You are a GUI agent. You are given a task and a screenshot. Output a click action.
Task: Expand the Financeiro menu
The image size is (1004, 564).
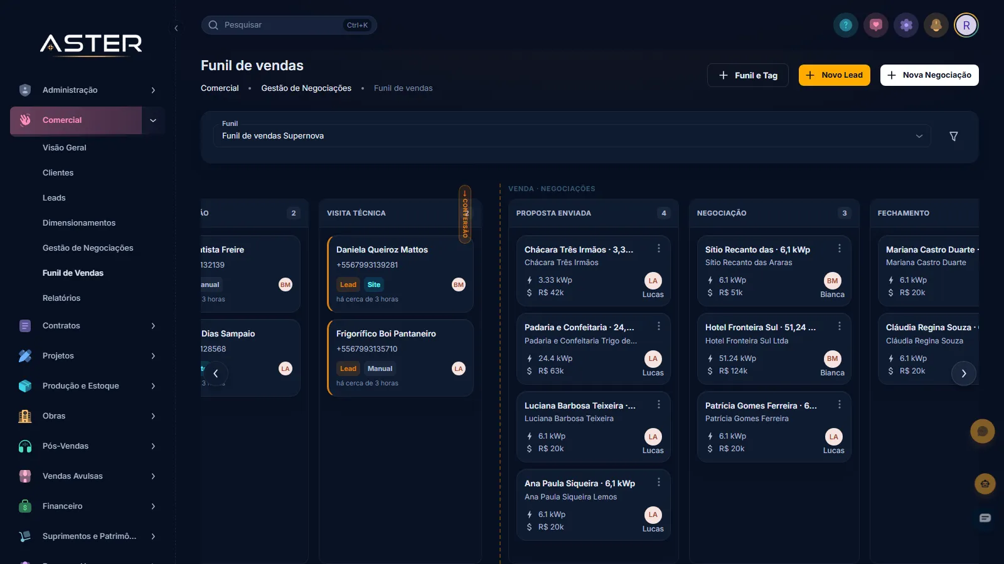(88, 506)
